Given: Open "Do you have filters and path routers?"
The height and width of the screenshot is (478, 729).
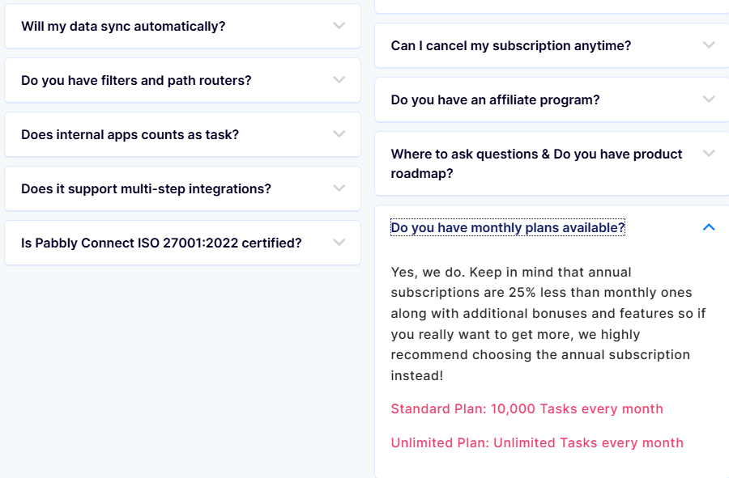Looking at the screenshot, I should click(x=136, y=80).
